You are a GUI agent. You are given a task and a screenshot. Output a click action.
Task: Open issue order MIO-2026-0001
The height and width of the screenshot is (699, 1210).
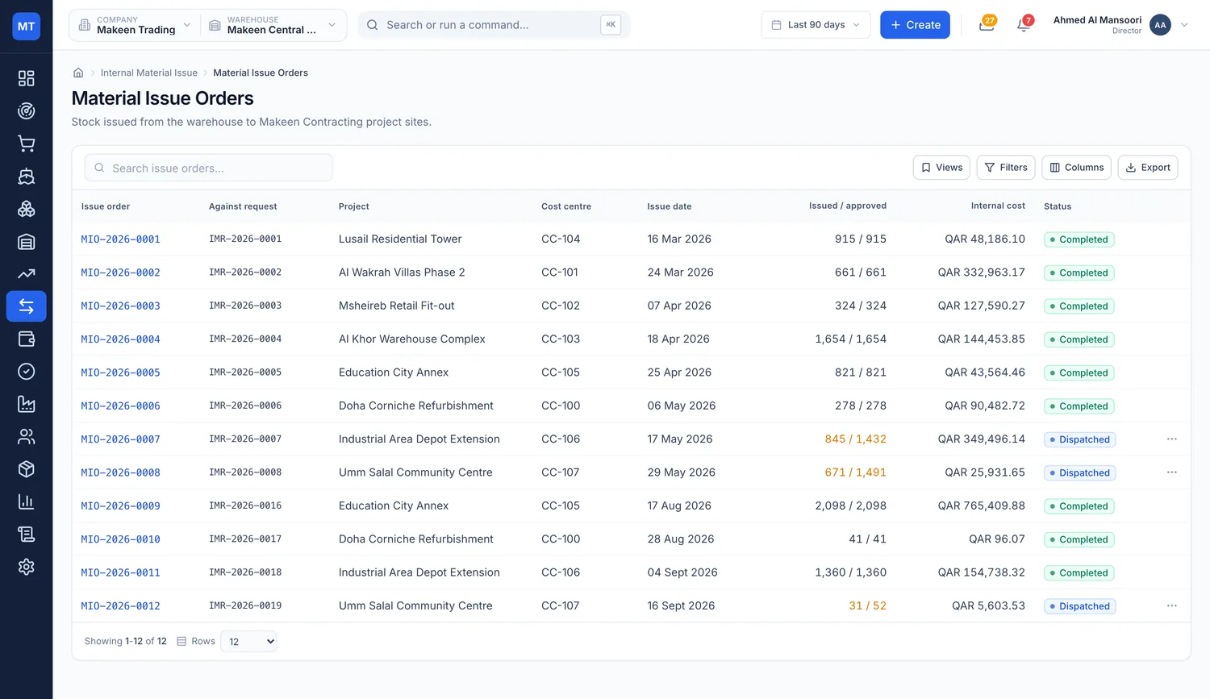(120, 239)
